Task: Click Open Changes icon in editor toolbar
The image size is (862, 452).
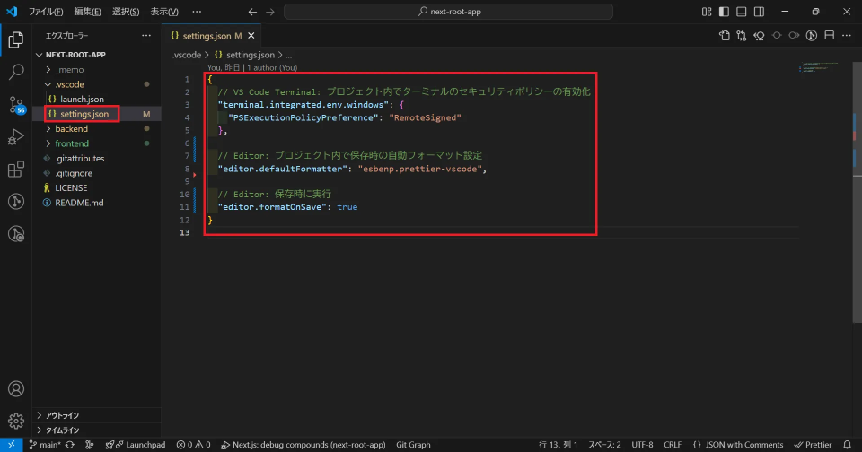Action: pos(724,36)
